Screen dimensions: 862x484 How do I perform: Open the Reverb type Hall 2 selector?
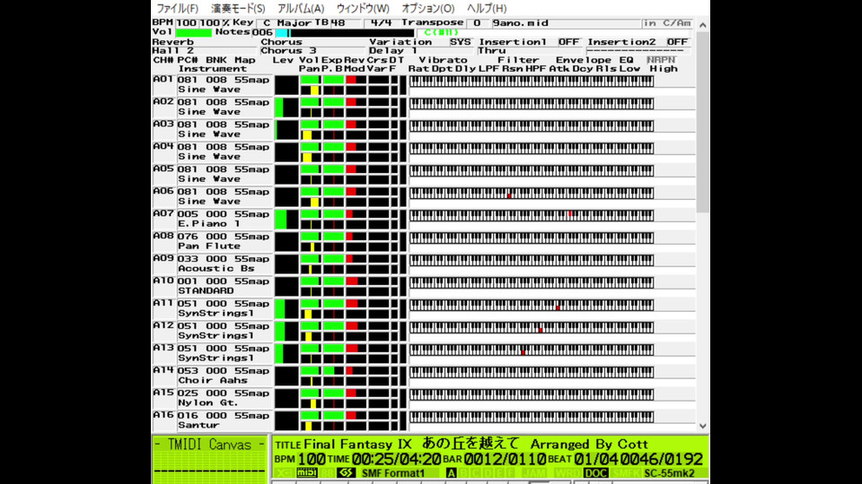pyautogui.click(x=205, y=50)
